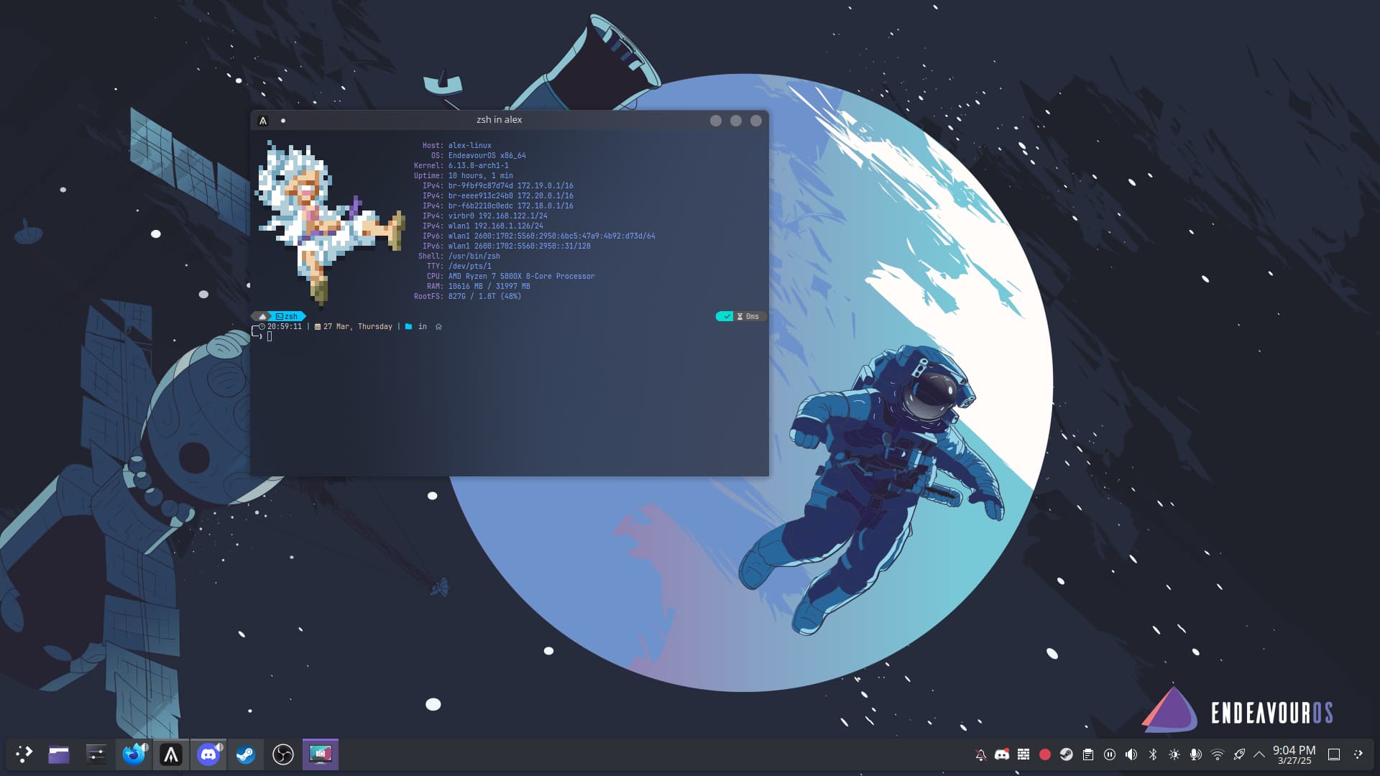Image resolution: width=1380 pixels, height=776 pixels.
Task: Click the cyan checkmark status in the prompt
Action: pyautogui.click(x=725, y=316)
